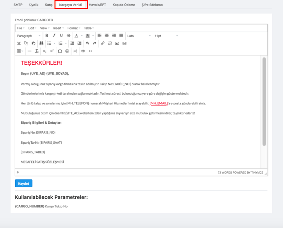The width and height of the screenshot is (283, 228).
Task: Undo the last edit
Action: [87, 43]
